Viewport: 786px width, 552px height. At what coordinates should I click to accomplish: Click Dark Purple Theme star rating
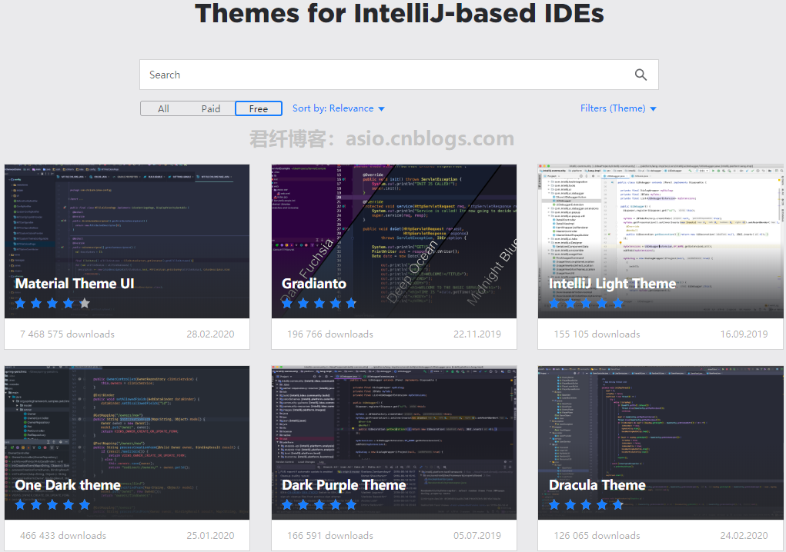[319, 504]
